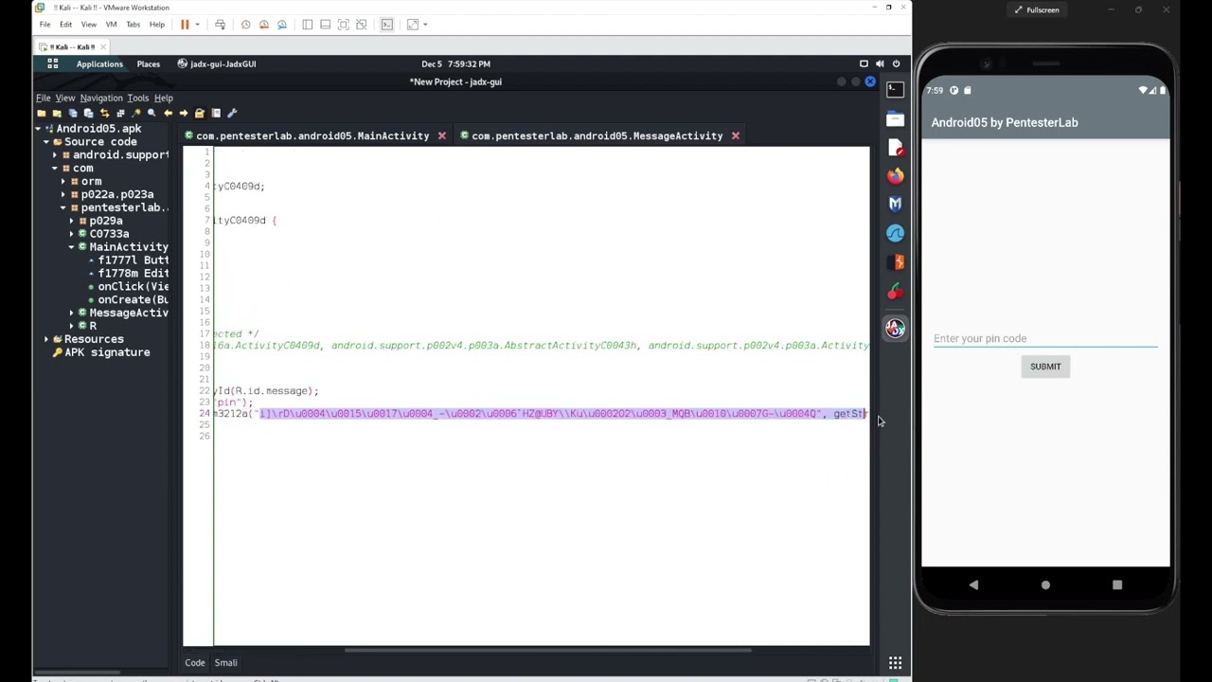Select the f1777l Button field
This screenshot has height=682, width=1212.
click(x=129, y=260)
